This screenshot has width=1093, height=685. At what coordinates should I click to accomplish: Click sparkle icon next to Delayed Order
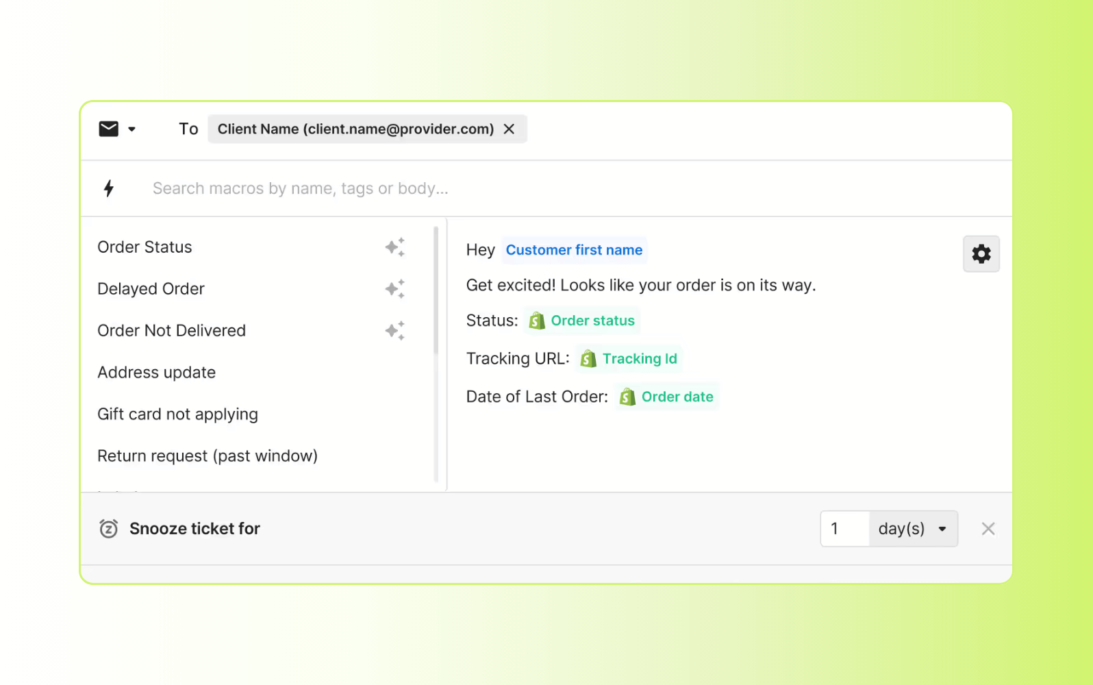pos(394,289)
